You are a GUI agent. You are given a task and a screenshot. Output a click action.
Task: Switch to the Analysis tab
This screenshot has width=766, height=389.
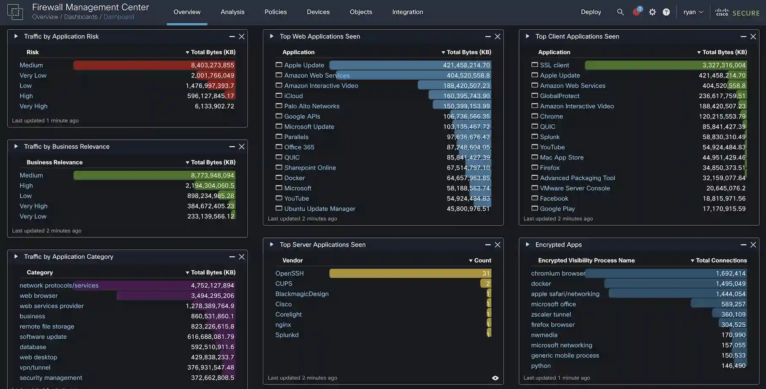tap(232, 11)
